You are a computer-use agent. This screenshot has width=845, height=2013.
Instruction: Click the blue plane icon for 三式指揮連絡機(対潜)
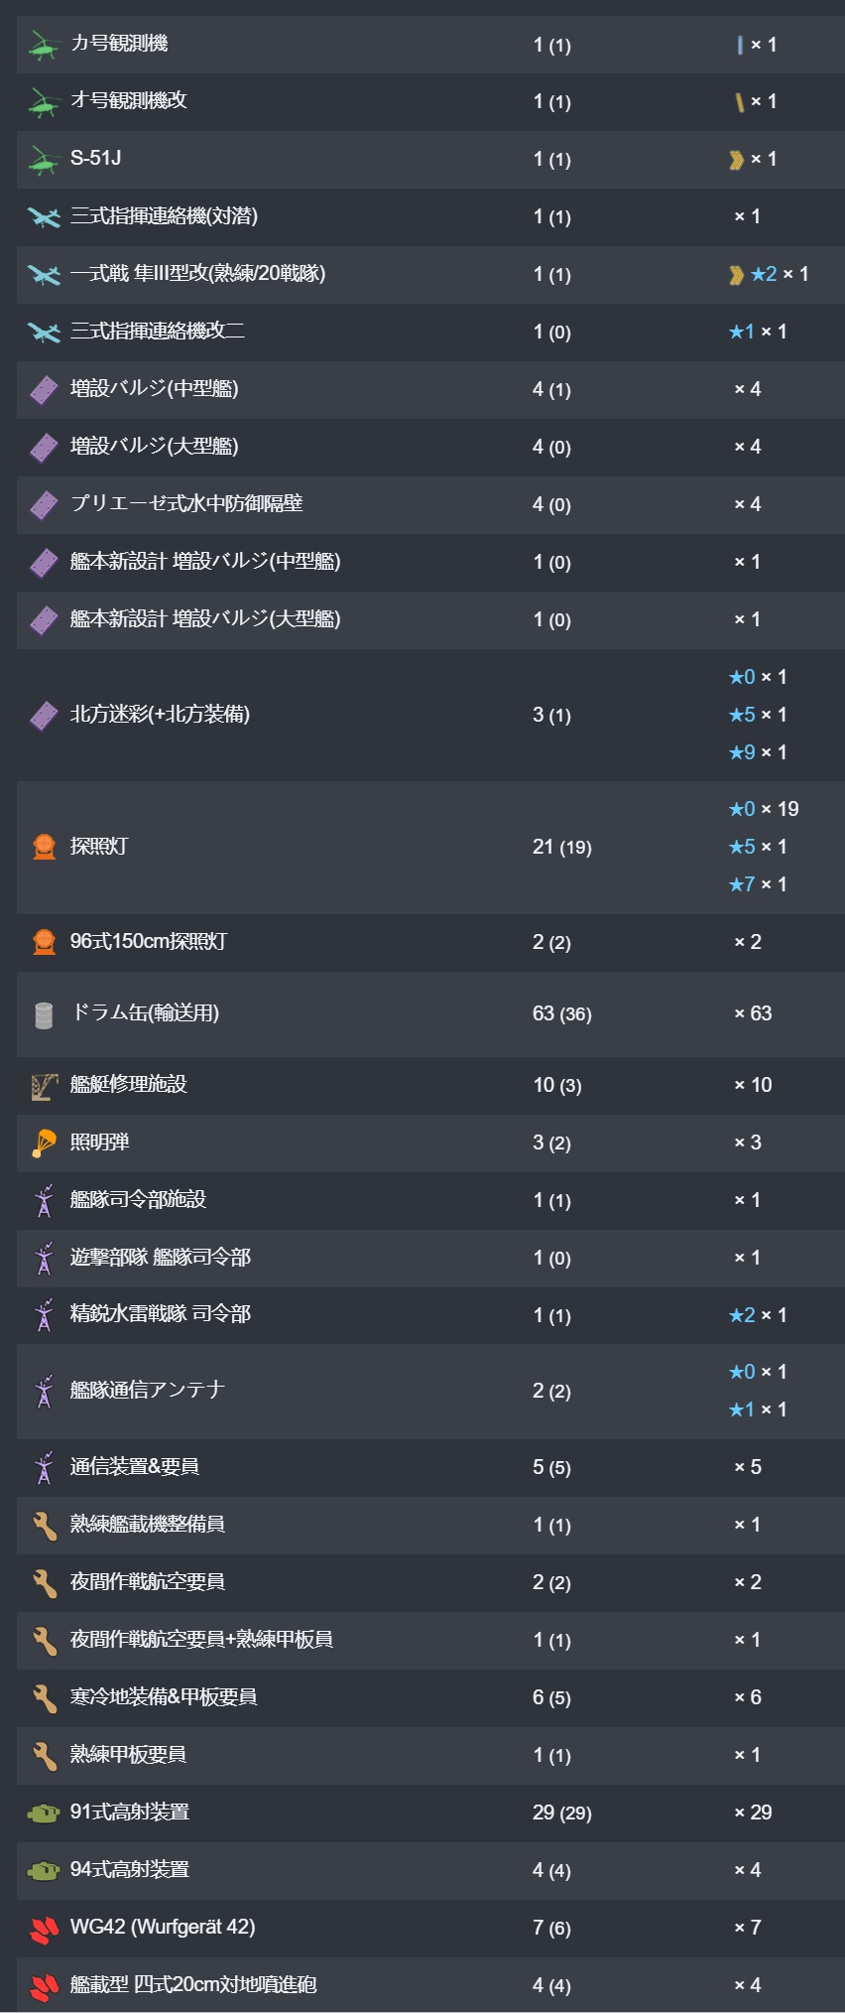(44, 217)
